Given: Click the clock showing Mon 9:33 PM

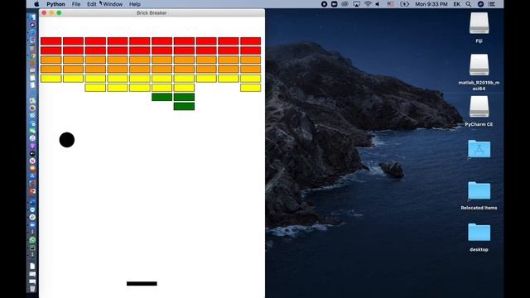Looking at the screenshot, I should [431, 4].
